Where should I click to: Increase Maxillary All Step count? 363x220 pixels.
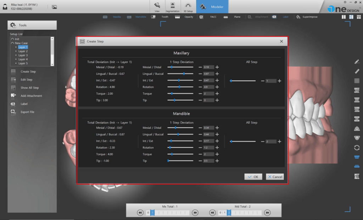point(280,81)
